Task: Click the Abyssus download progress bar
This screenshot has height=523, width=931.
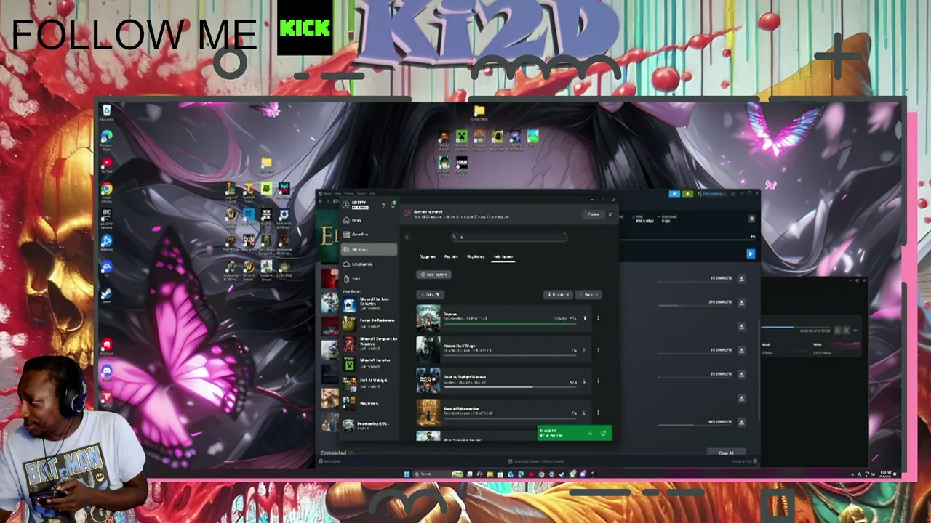Action: (510, 324)
